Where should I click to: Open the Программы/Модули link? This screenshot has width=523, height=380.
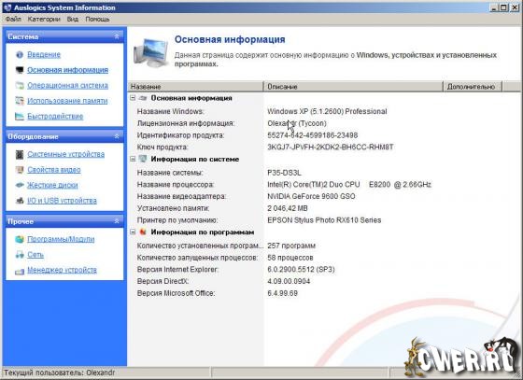coord(61,239)
